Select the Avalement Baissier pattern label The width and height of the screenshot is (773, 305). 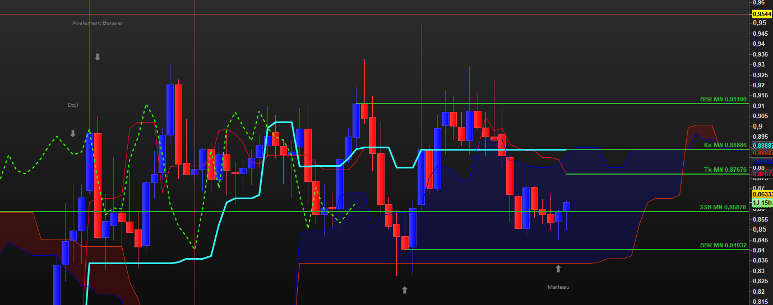(98, 23)
